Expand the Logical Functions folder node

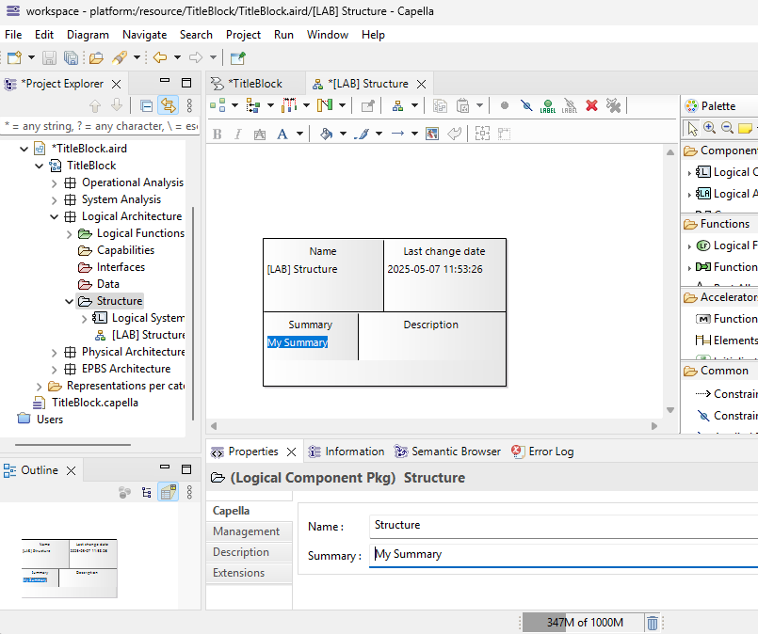pyautogui.click(x=69, y=234)
